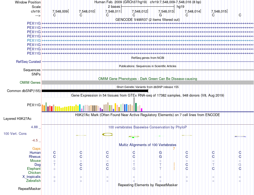Click the RefSeq Curated label
The image size is (254, 195).
28,62
